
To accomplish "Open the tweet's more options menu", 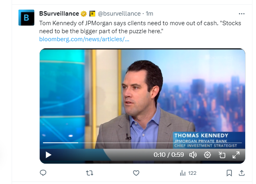I will [241, 14].
